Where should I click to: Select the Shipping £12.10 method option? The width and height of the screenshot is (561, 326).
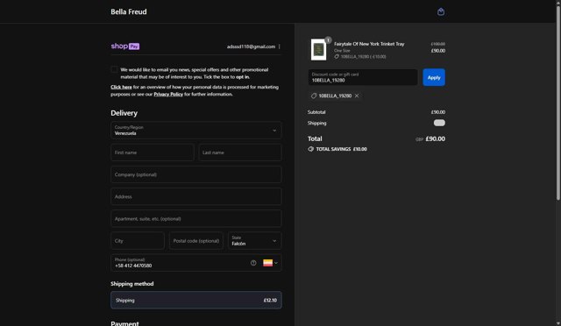point(196,301)
